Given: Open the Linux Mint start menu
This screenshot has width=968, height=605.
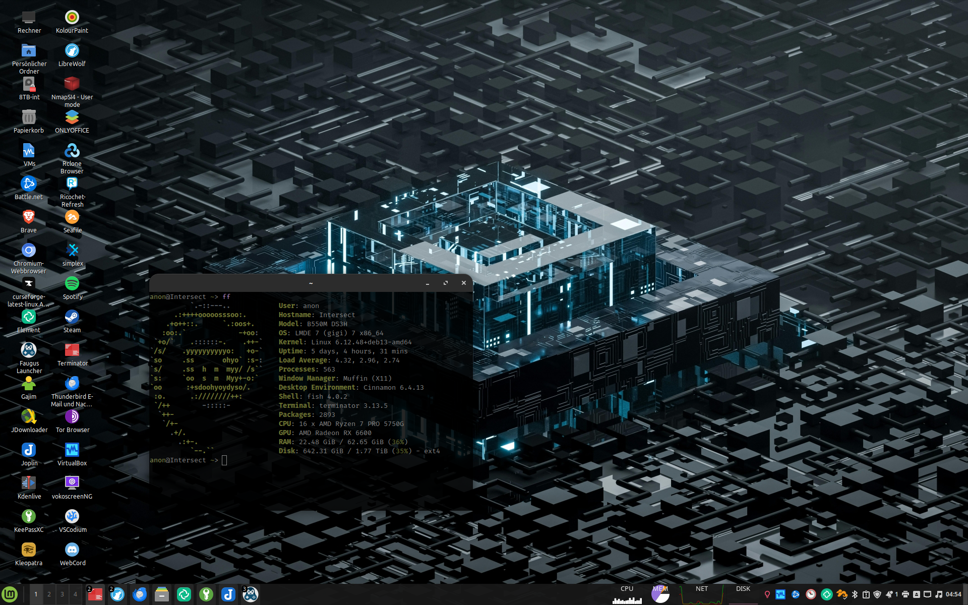Looking at the screenshot, I should point(10,594).
